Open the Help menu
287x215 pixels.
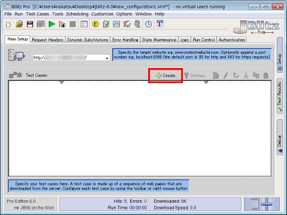tap(159, 14)
